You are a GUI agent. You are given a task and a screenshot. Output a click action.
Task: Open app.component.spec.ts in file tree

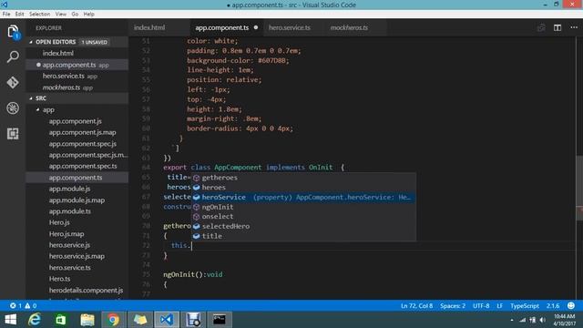click(x=77, y=166)
